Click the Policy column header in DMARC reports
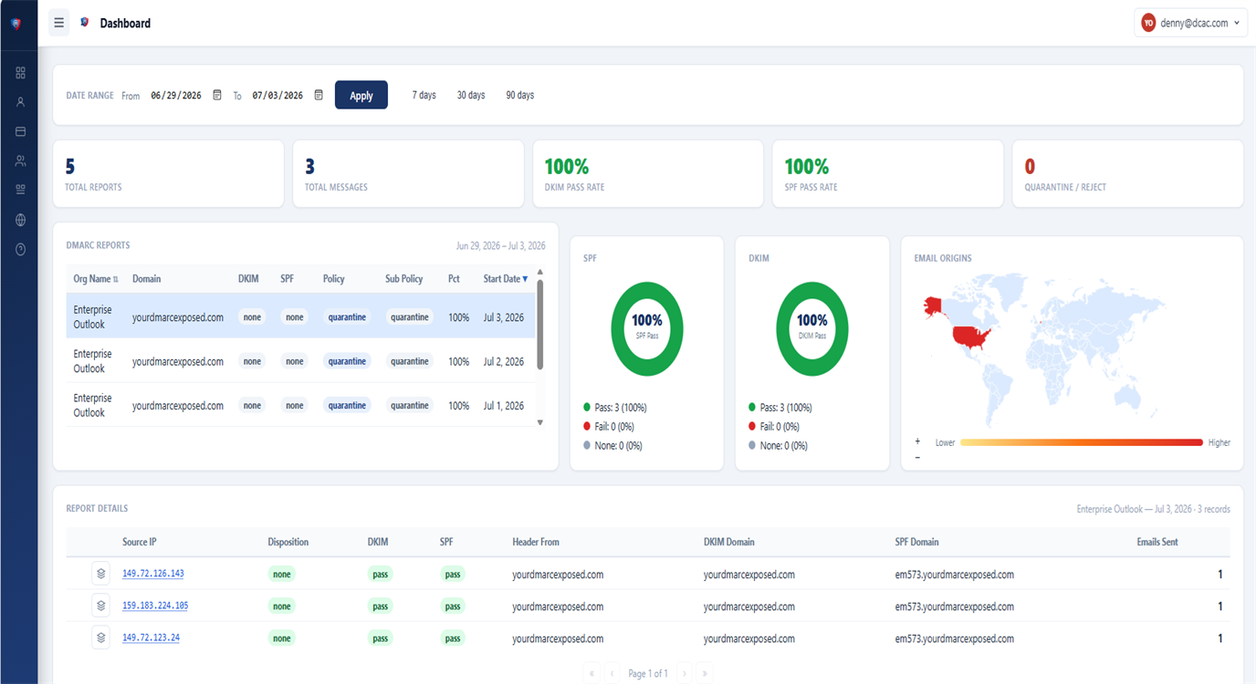 coord(334,279)
